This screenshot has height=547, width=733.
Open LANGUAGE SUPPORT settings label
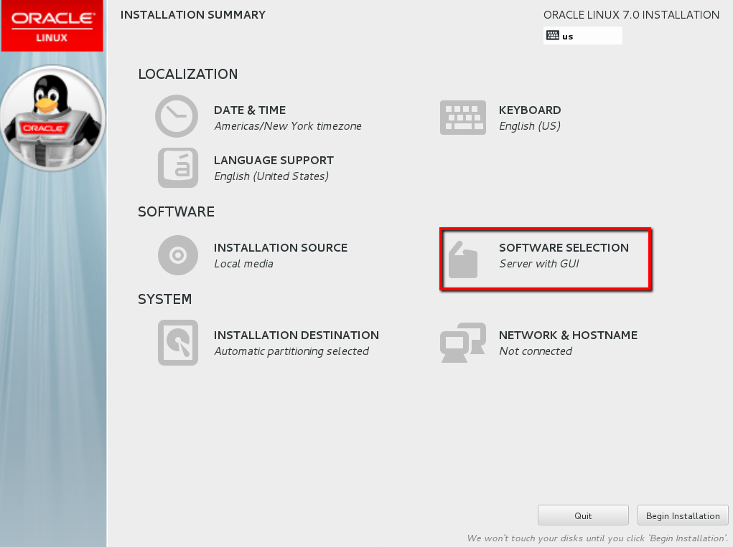click(274, 160)
